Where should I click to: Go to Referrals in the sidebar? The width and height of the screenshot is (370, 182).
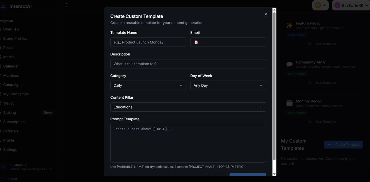pos(11,131)
